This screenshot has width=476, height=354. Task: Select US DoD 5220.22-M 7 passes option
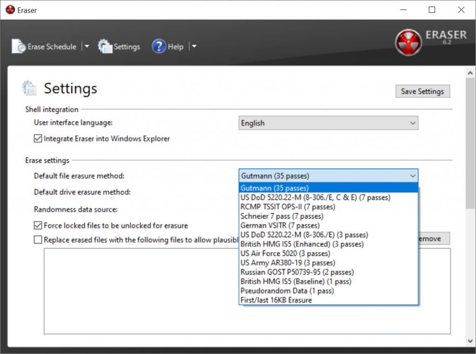click(x=315, y=198)
